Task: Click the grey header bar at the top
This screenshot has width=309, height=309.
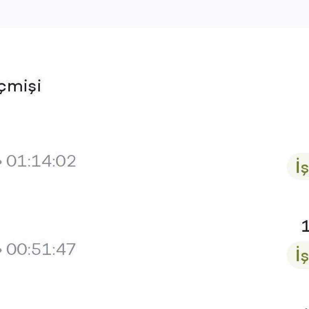Action: point(154,14)
